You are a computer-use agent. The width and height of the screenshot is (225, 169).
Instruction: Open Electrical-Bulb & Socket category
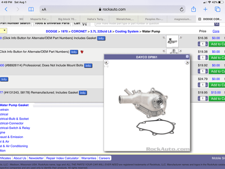[x=14, y=119]
